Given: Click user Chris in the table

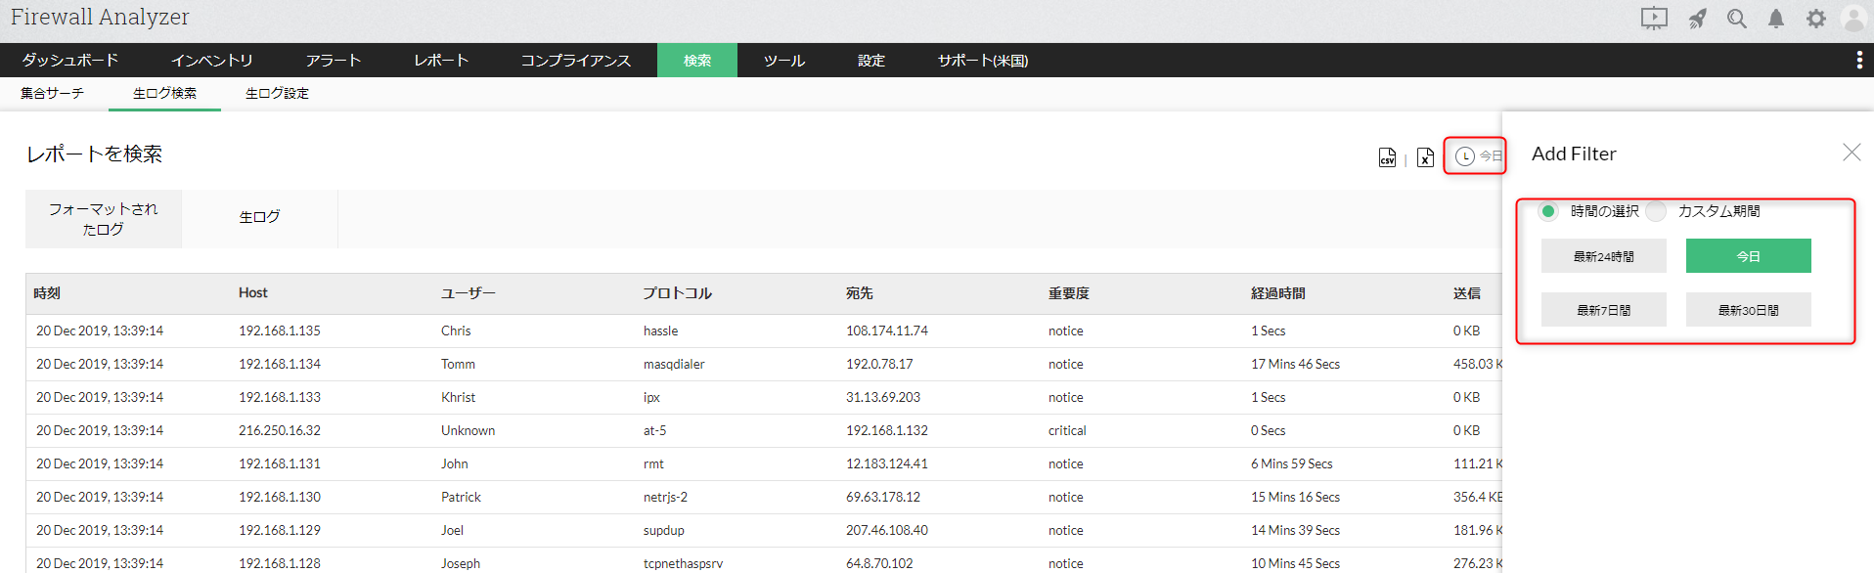Looking at the screenshot, I should coord(456,331).
